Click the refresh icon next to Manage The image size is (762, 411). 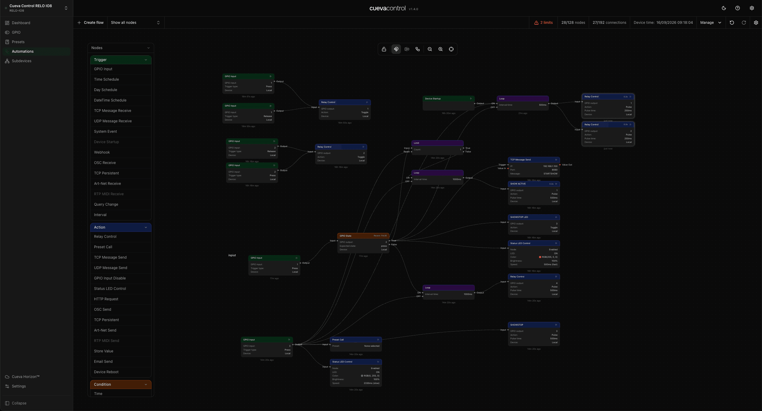coord(744,23)
